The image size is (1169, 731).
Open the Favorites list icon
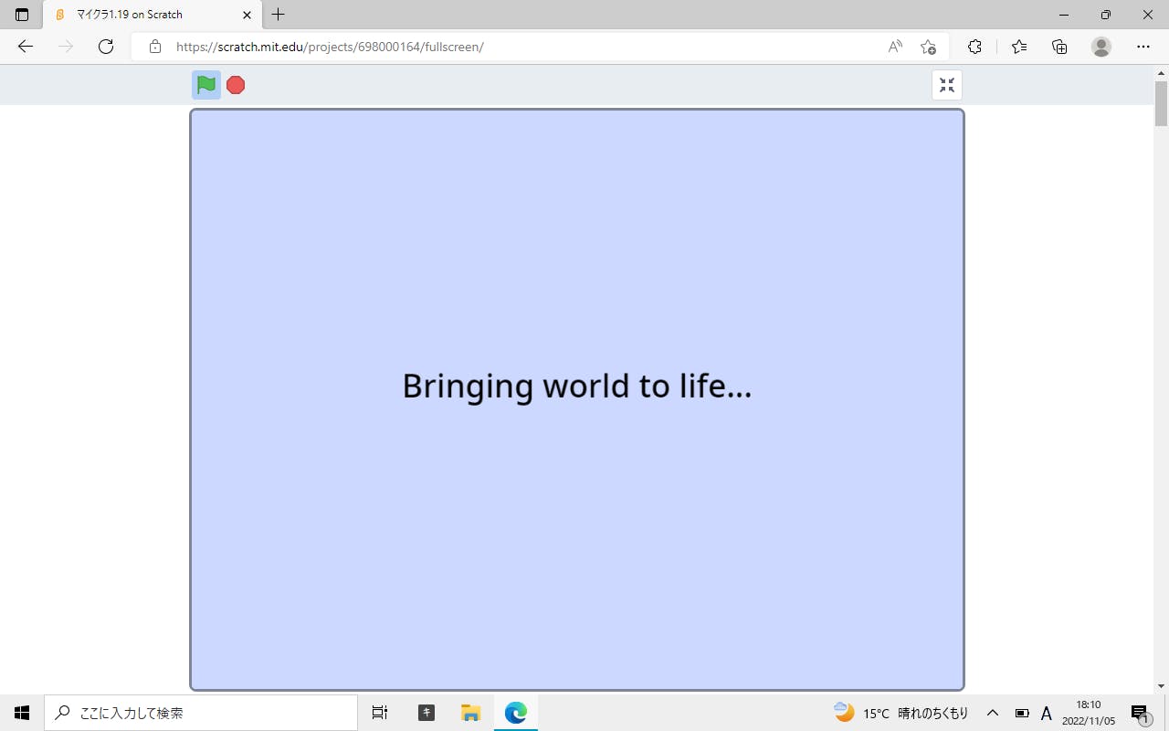1019,47
